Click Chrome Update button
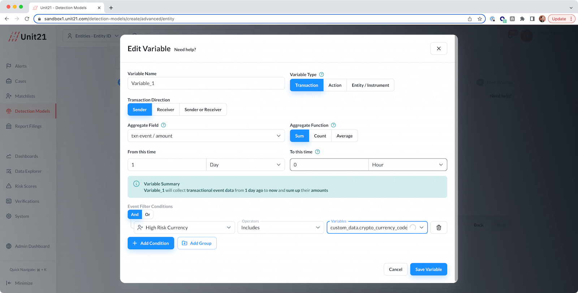Viewport: 578px width, 293px height. point(561,19)
